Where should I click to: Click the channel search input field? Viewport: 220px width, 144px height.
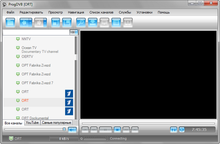click(36, 32)
